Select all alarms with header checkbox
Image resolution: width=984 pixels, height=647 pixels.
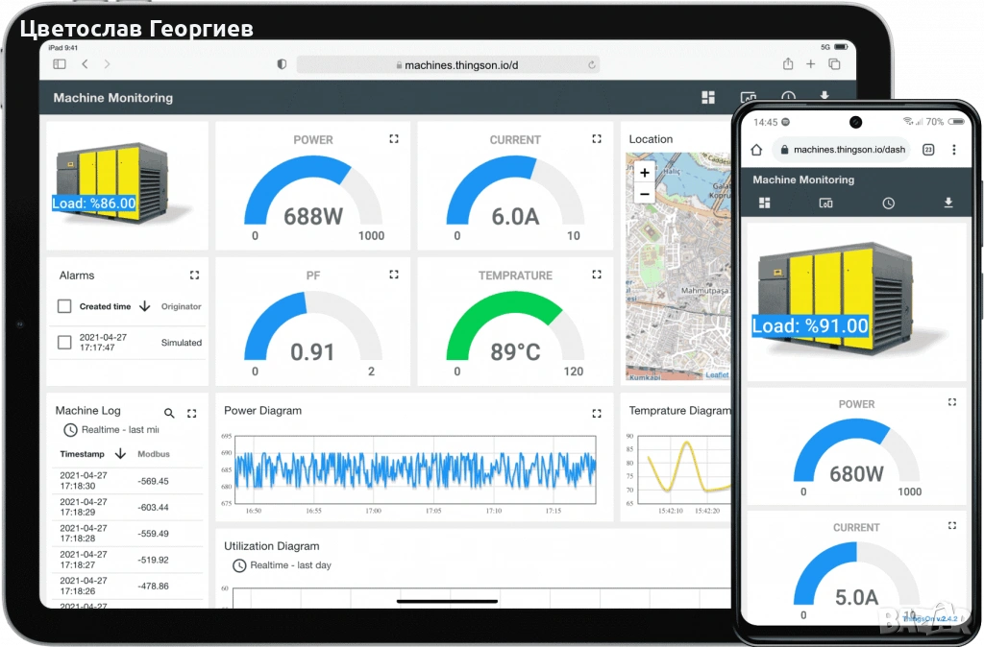pyautogui.click(x=64, y=306)
